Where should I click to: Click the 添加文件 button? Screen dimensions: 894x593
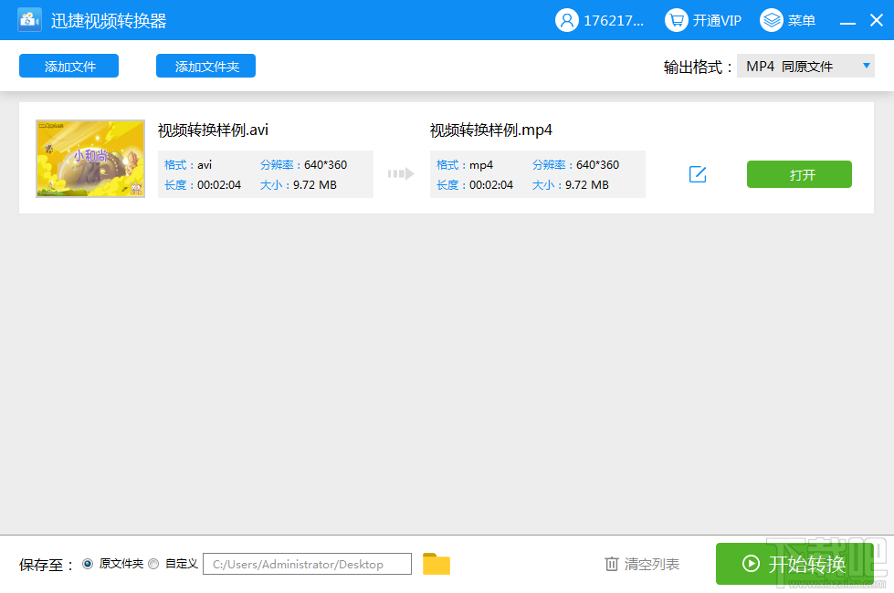click(69, 66)
